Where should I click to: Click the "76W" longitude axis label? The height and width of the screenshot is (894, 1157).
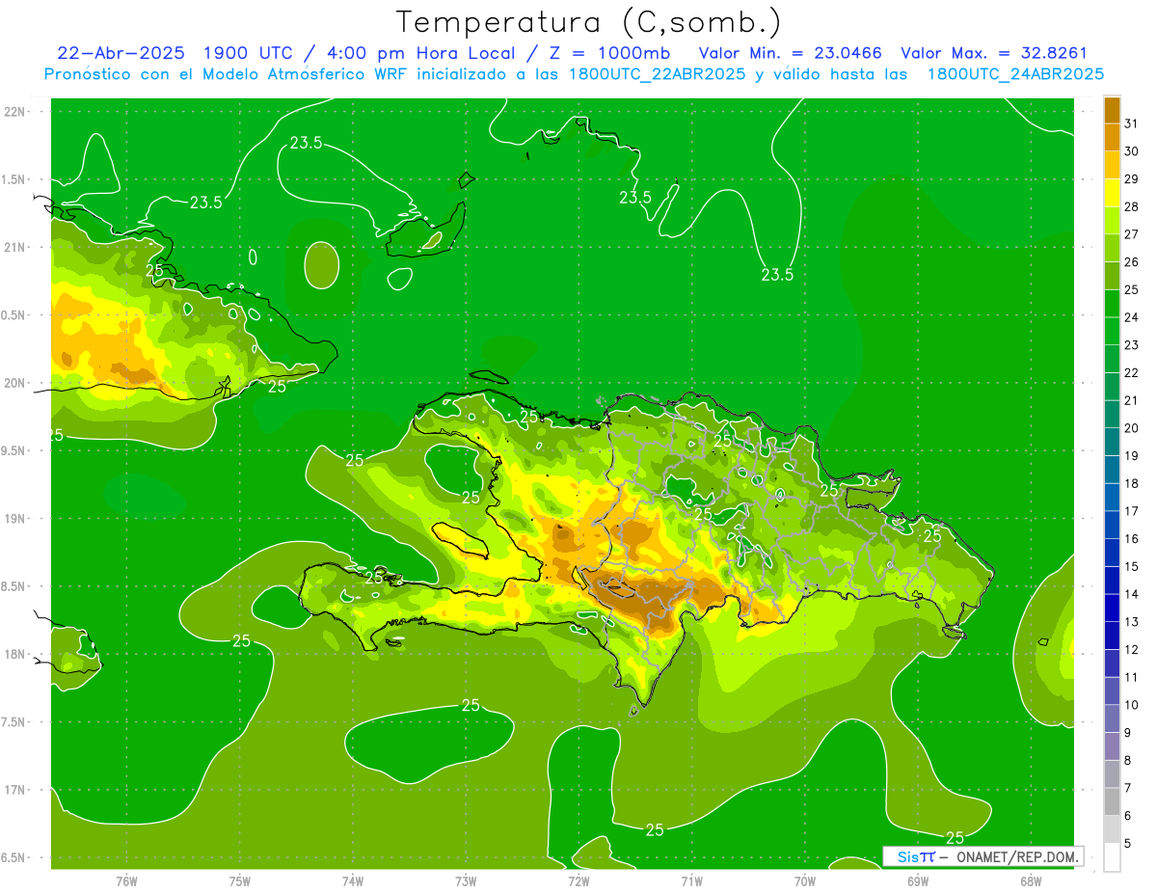tap(126, 880)
